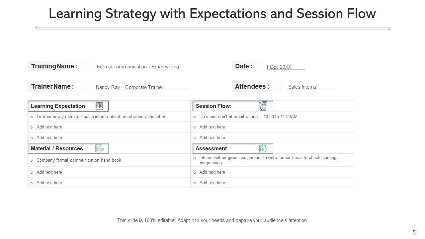Click the 1 Dec 20XX date field

point(279,67)
